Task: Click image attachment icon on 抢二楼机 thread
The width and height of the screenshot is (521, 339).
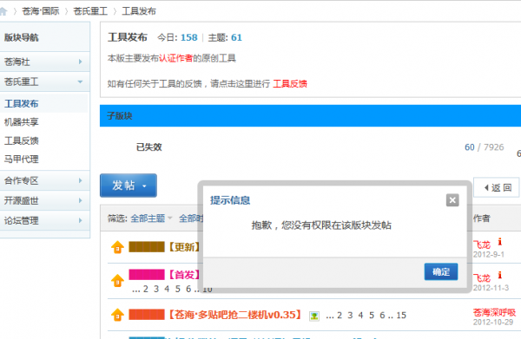Action: [314, 316]
